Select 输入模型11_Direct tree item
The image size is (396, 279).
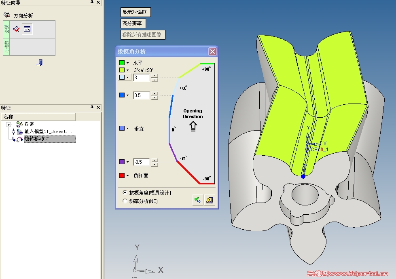click(48, 131)
